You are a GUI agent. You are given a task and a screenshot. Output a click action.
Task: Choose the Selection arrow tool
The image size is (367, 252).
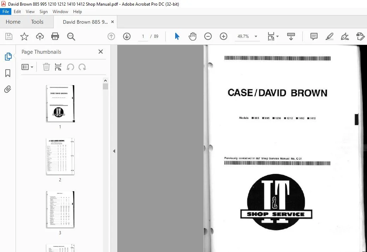(x=177, y=36)
